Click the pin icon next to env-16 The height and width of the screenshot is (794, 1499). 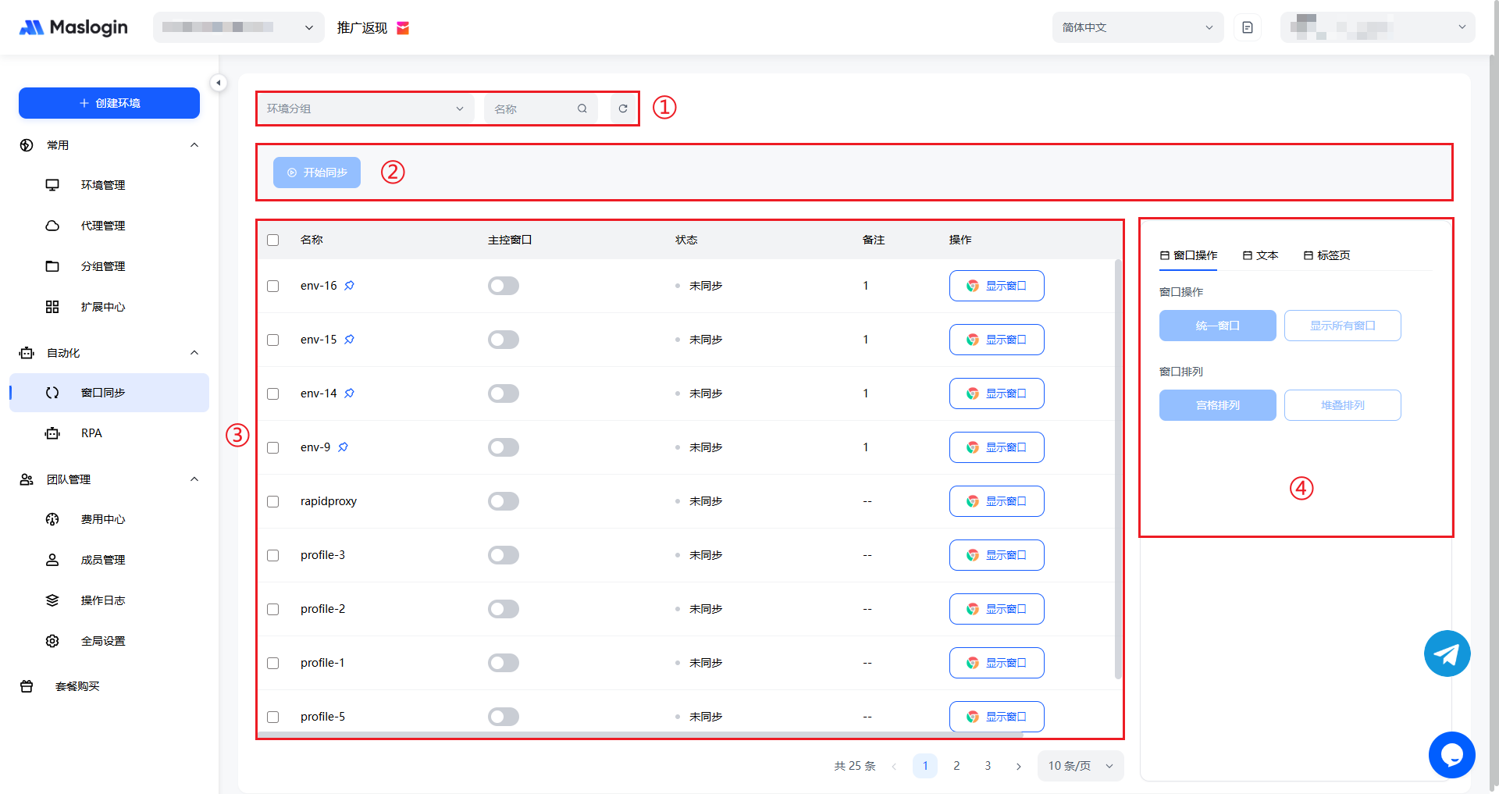click(349, 286)
